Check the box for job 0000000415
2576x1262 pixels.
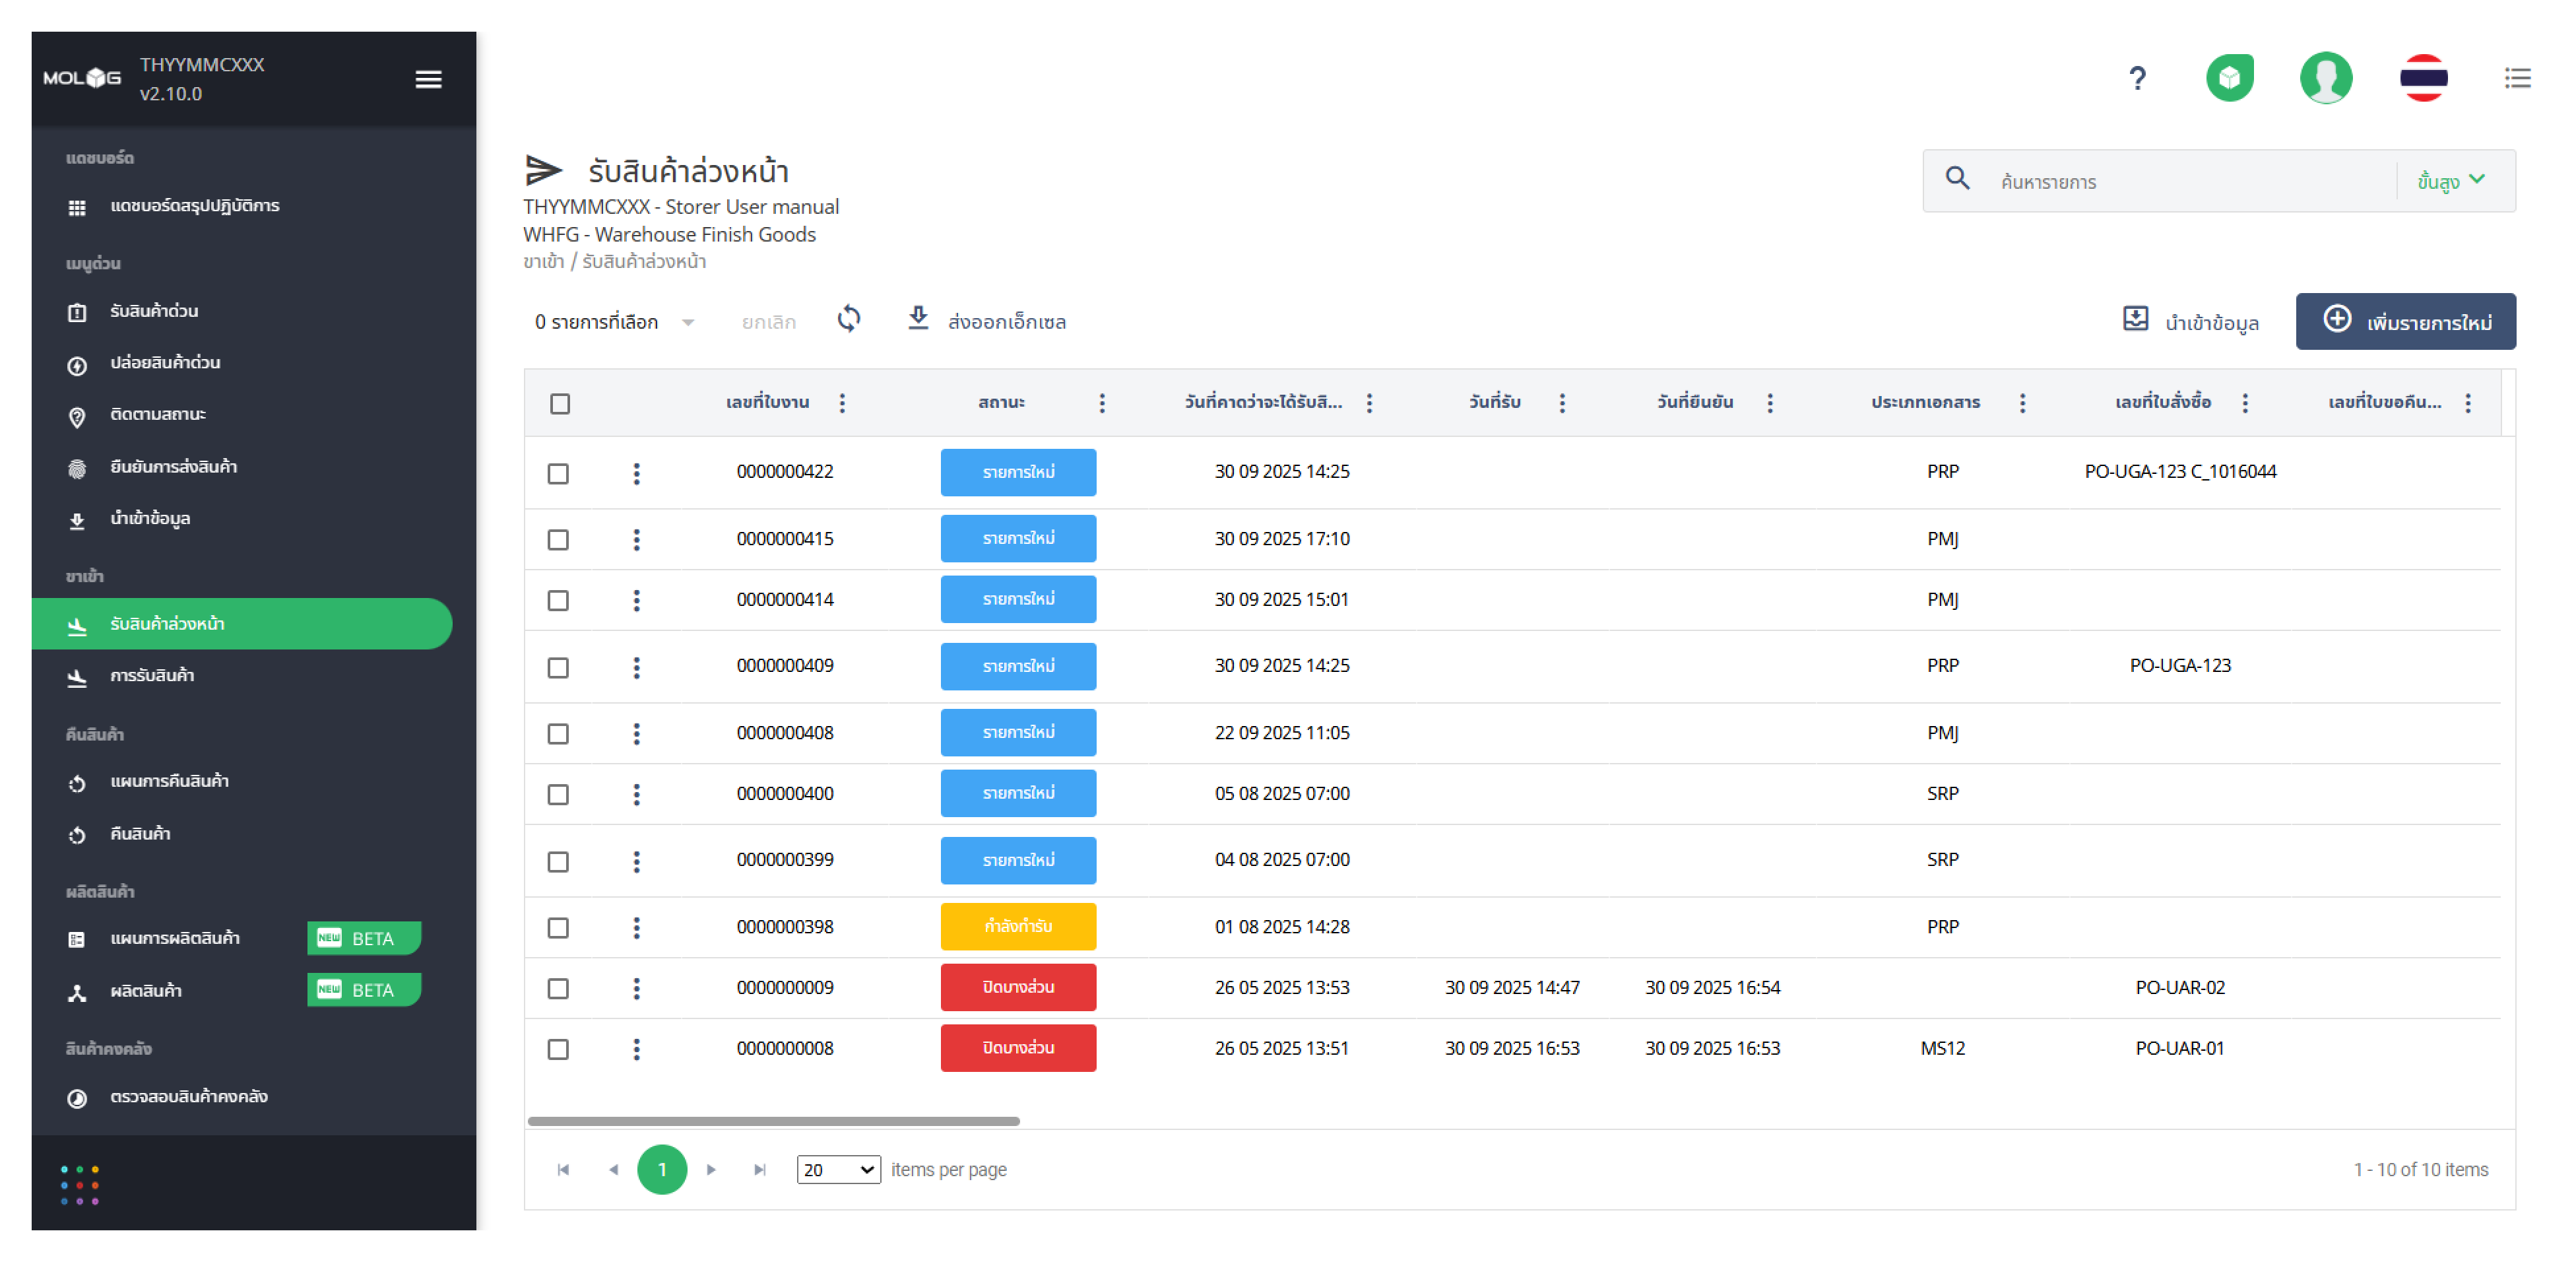558,540
